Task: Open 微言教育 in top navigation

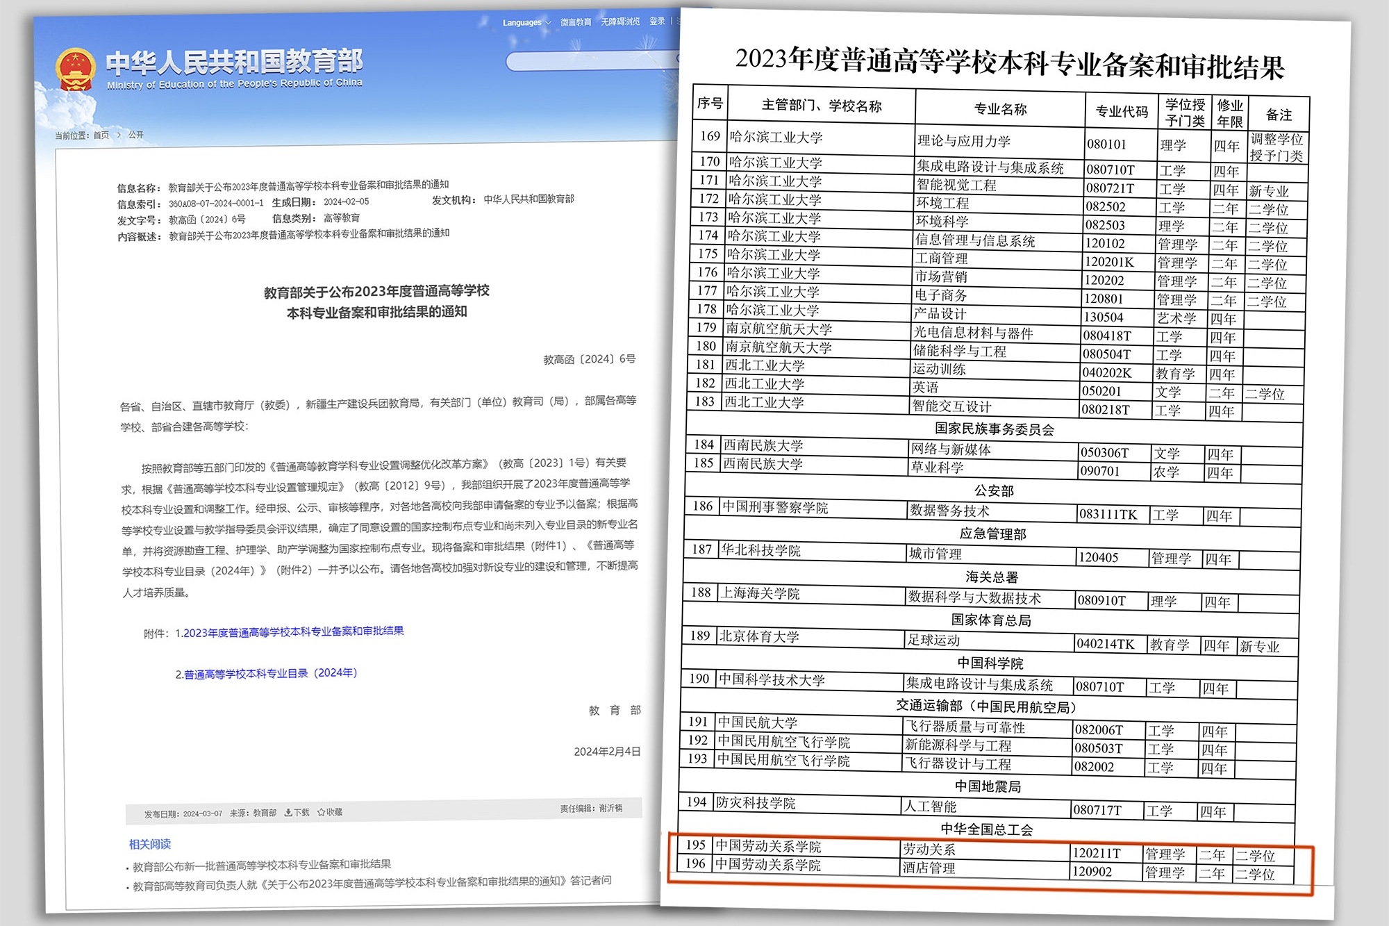Action: 576,22
